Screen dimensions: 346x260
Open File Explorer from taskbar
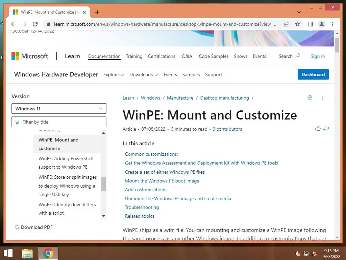(x=27, y=253)
